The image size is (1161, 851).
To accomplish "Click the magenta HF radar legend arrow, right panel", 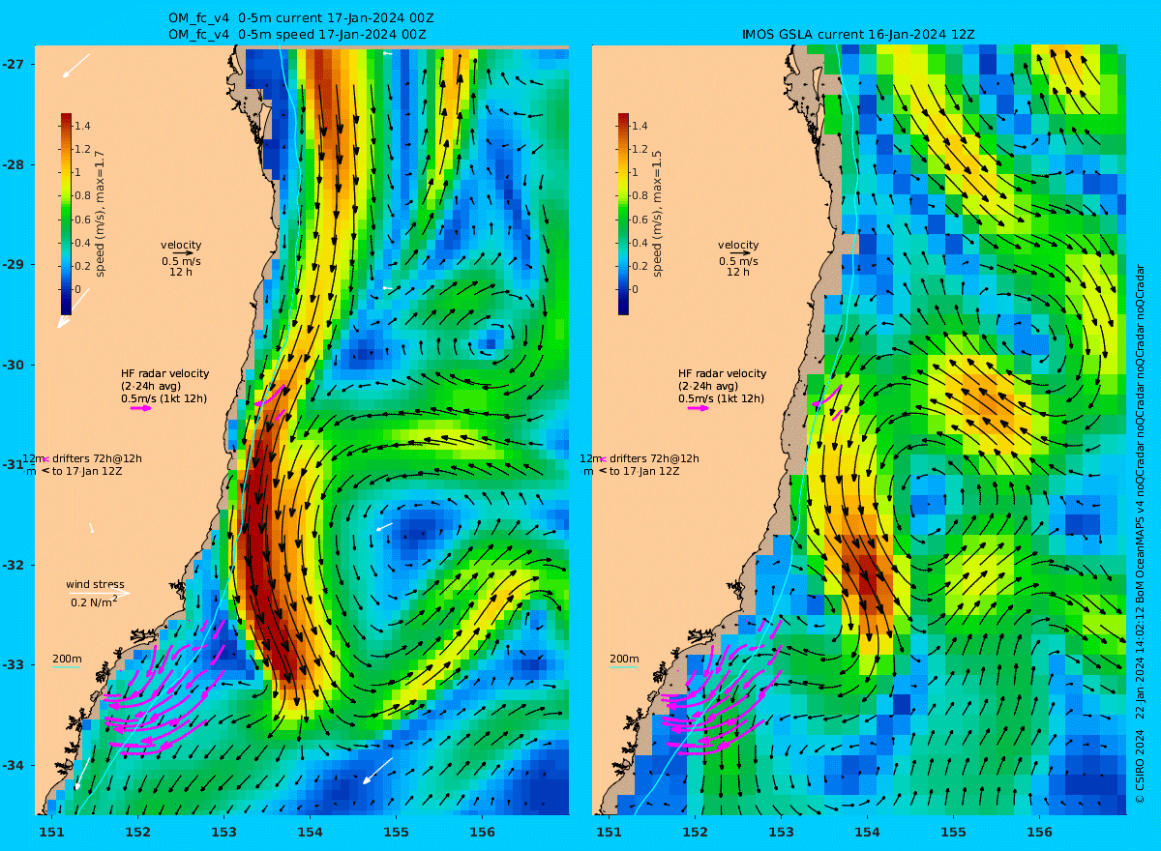I will click(x=699, y=408).
